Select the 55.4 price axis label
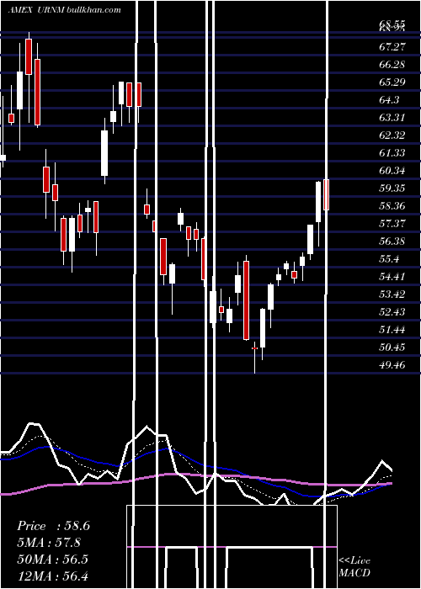 (x=389, y=258)
